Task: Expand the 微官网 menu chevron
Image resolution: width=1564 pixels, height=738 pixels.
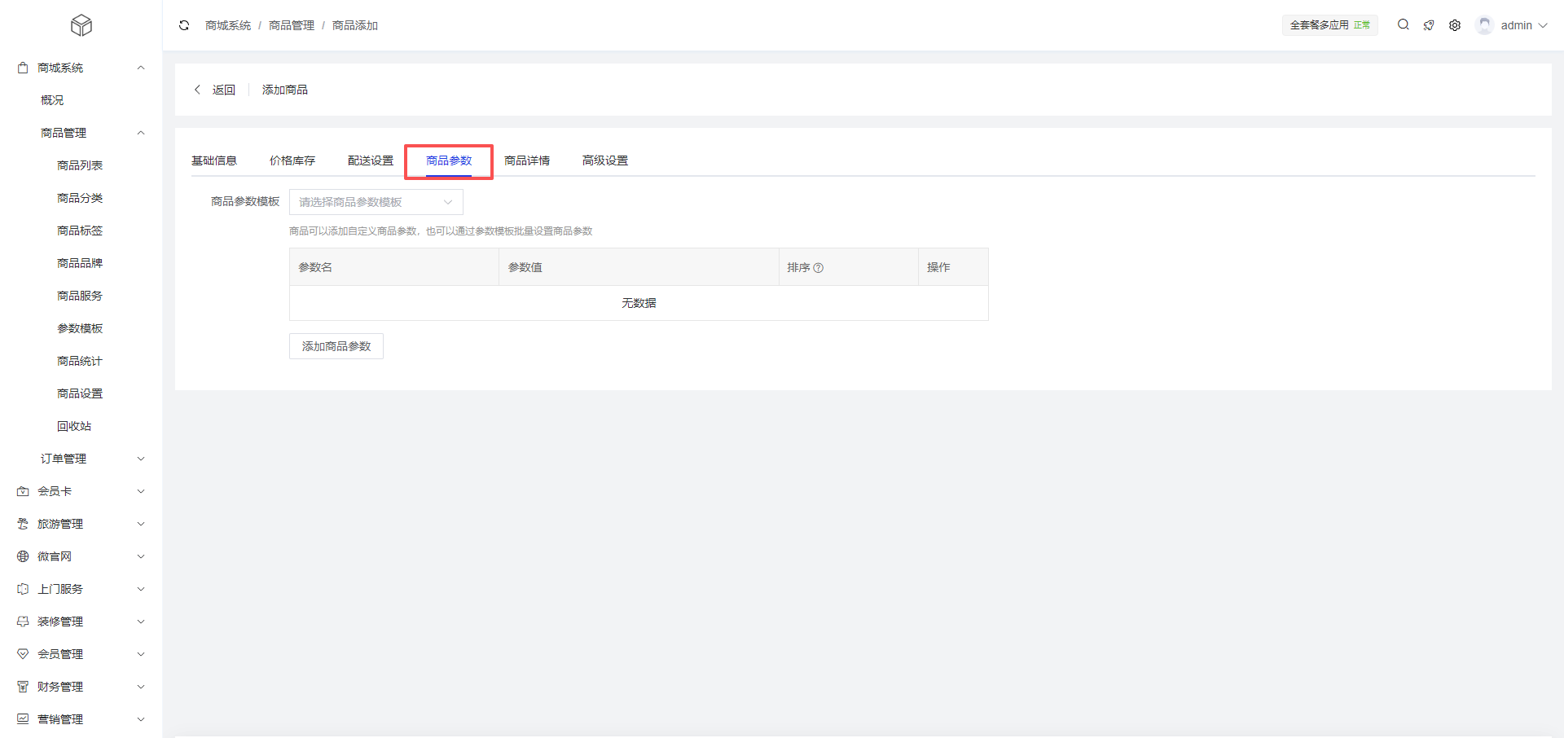Action: [141, 556]
